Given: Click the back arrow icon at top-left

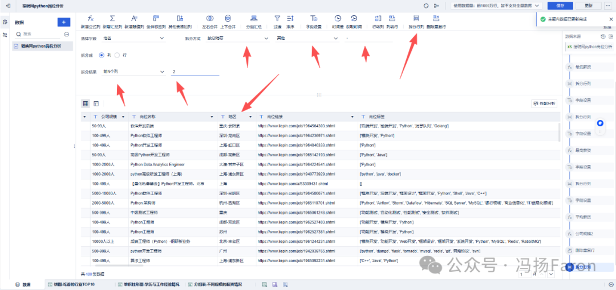Looking at the screenshot, I should [8, 6].
